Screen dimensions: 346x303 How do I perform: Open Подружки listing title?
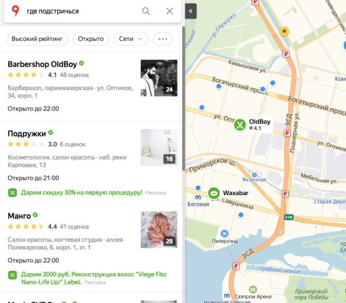click(x=27, y=134)
